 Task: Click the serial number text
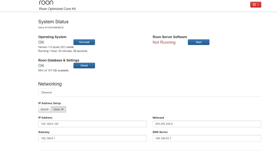[x=51, y=28]
